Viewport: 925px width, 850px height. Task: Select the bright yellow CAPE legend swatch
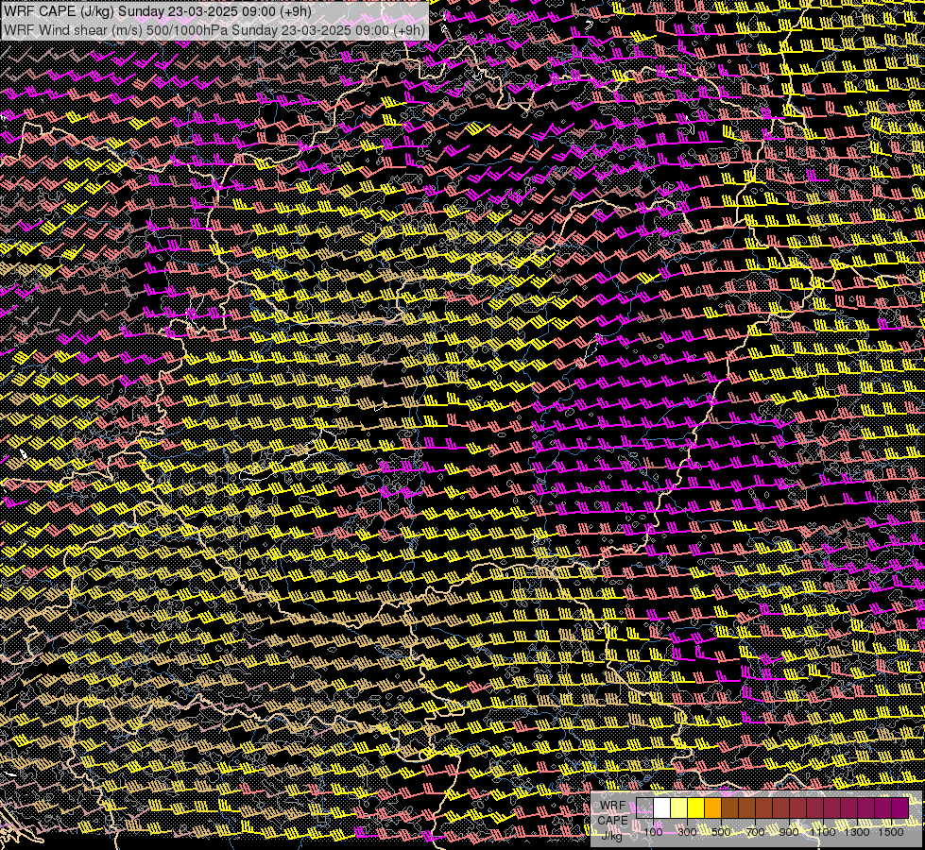click(x=696, y=808)
